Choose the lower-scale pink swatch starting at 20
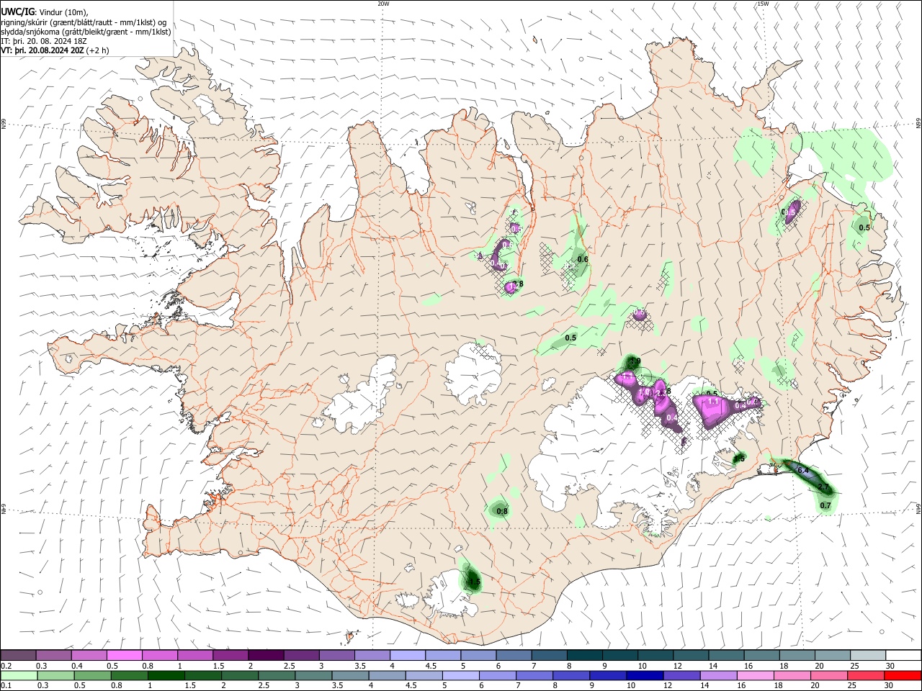 click(x=828, y=676)
